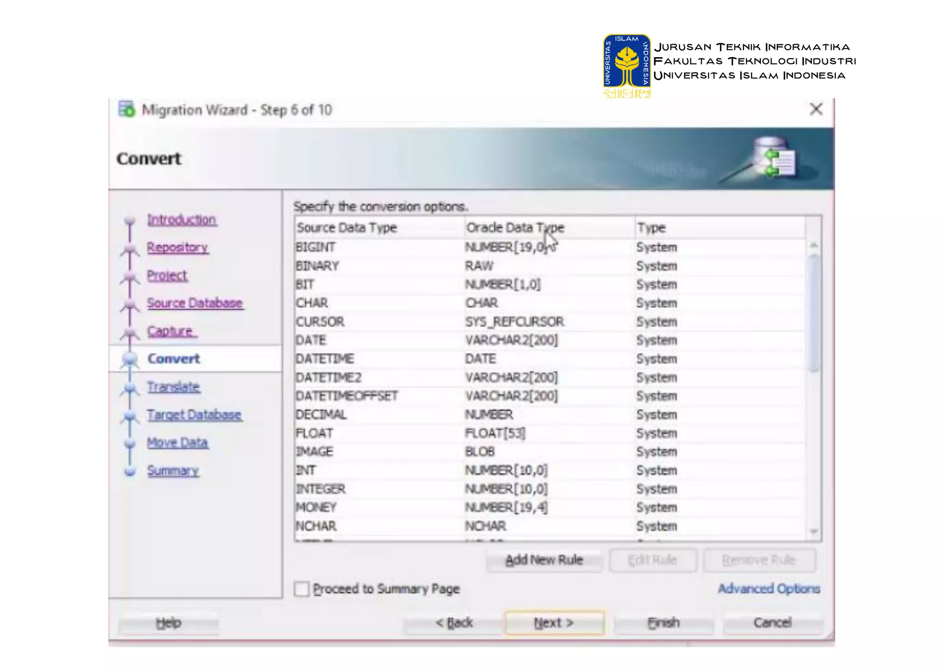Go to the Repository step
944x667 pixels.
pyautogui.click(x=177, y=247)
